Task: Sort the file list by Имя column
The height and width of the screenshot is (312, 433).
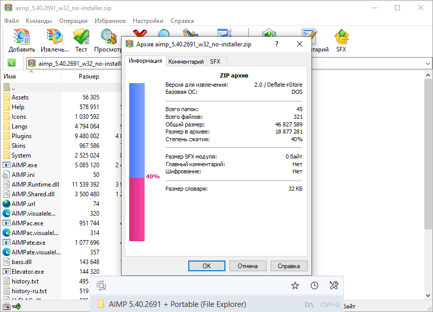Action: (32, 76)
